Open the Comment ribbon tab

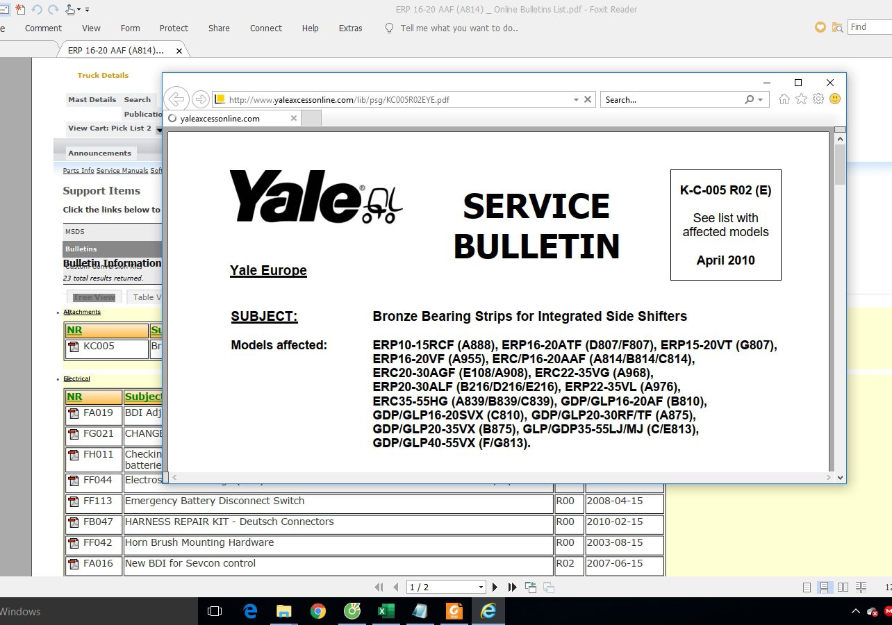coord(43,28)
